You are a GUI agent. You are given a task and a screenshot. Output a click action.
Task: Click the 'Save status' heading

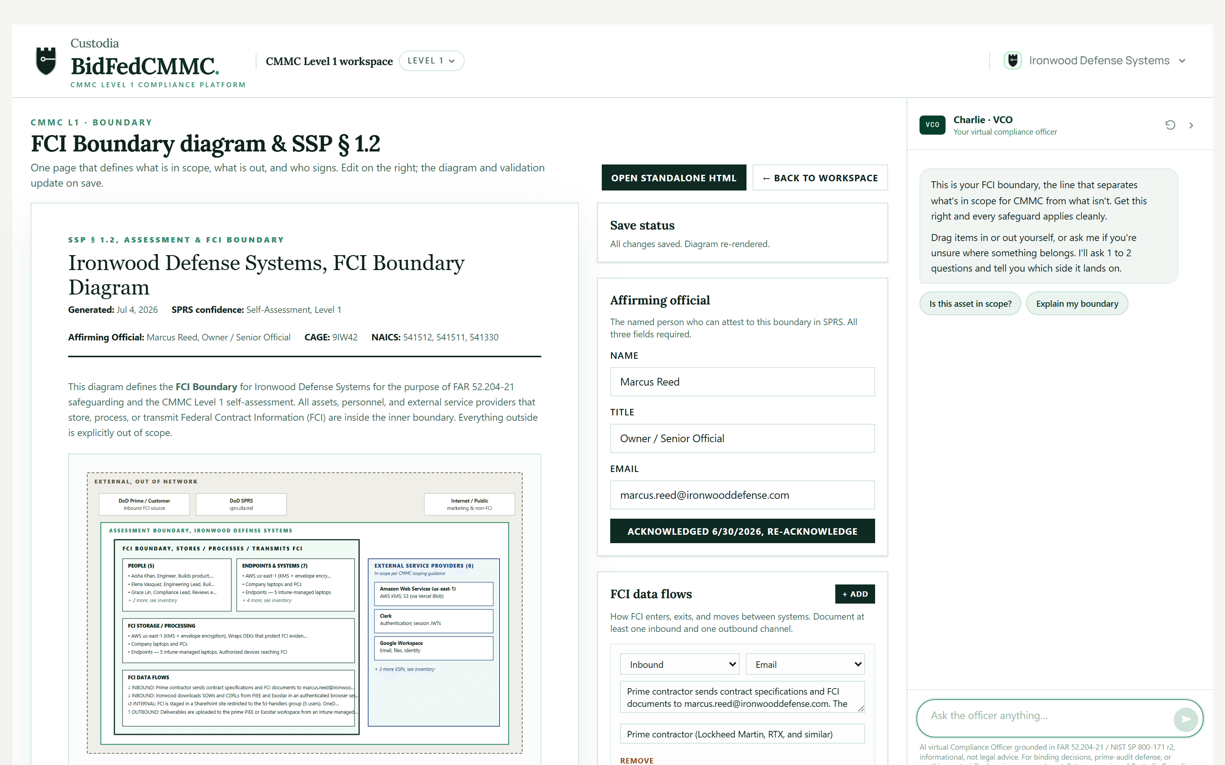pyautogui.click(x=642, y=225)
